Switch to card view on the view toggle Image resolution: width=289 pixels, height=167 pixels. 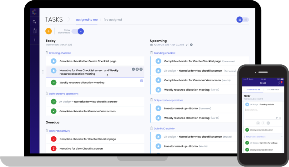[x=246, y=20]
